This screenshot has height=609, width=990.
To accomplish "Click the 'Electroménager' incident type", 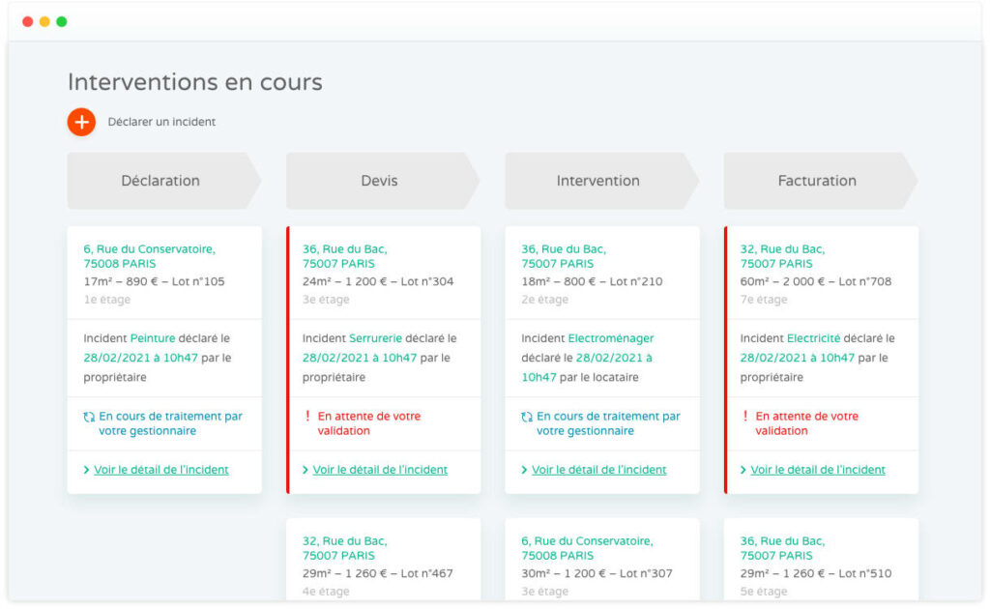I will click(611, 338).
